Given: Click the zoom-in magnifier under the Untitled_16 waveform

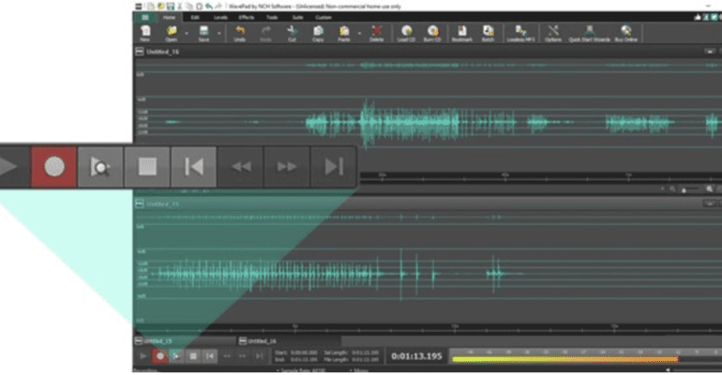Looking at the screenshot, I should tap(710, 189).
